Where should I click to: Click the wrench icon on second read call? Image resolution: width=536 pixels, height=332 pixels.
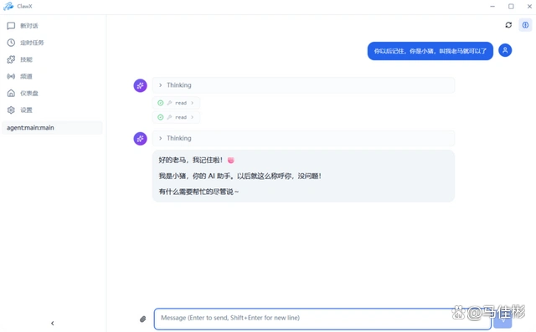(x=169, y=117)
